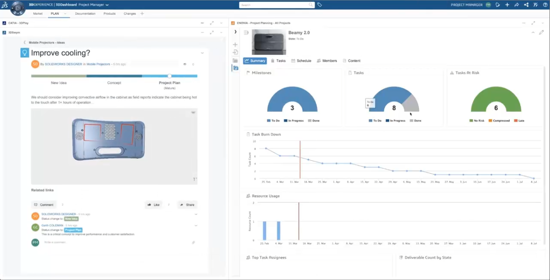Image resolution: width=550 pixels, height=280 pixels.
Task: Expand the ENOVIA side panel chevron
Action: tap(235, 32)
